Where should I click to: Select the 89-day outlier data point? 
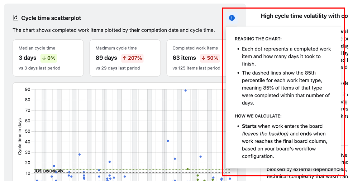coord(185,90)
